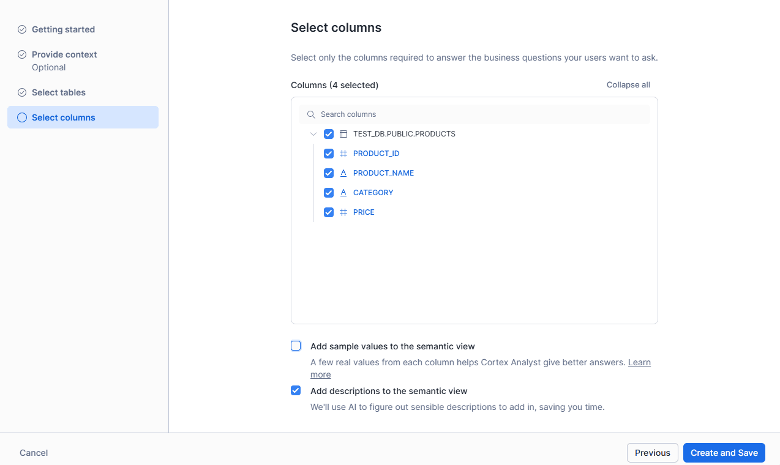Click Collapse all above the columns list
The image size is (780, 465).
tap(628, 85)
